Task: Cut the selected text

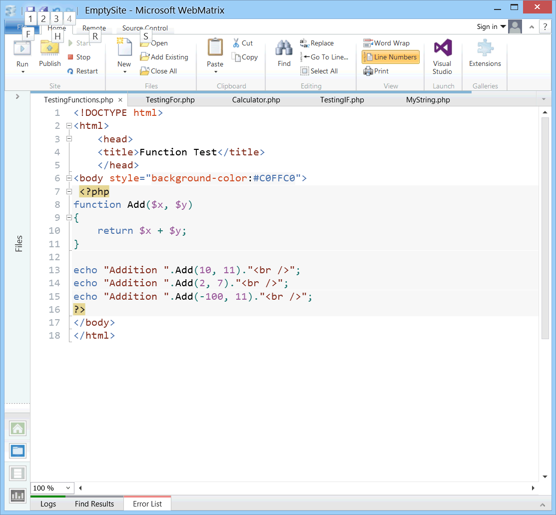Action: point(243,43)
